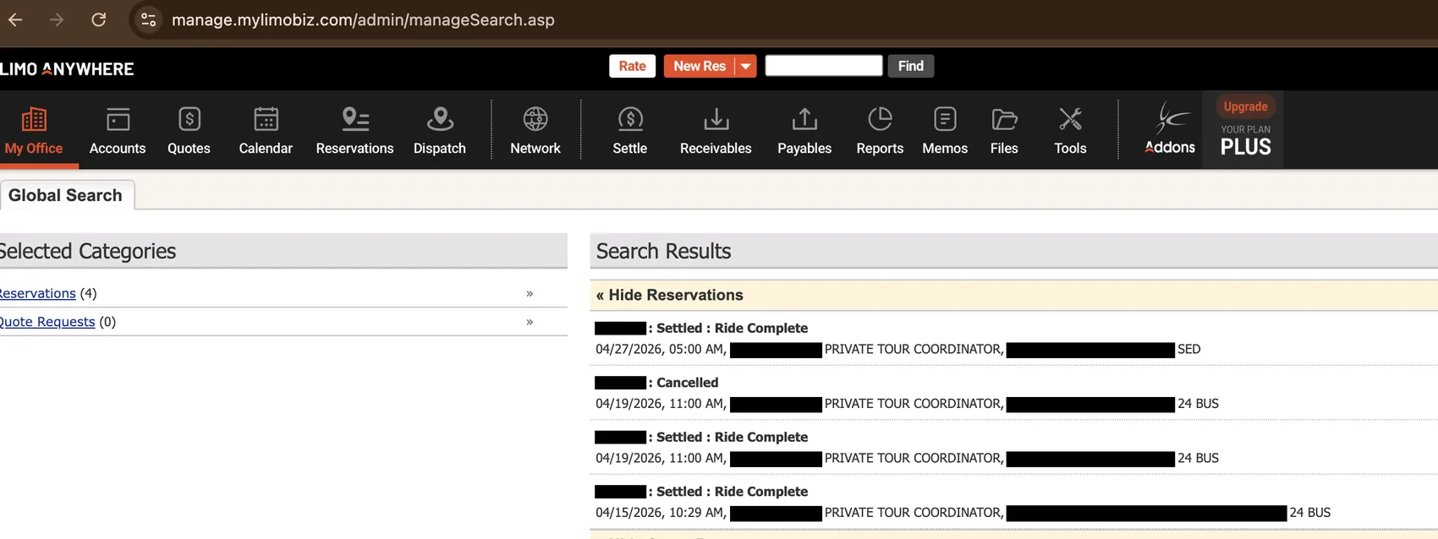Open the Settle icon
The width and height of the screenshot is (1438, 539).
[630, 119]
